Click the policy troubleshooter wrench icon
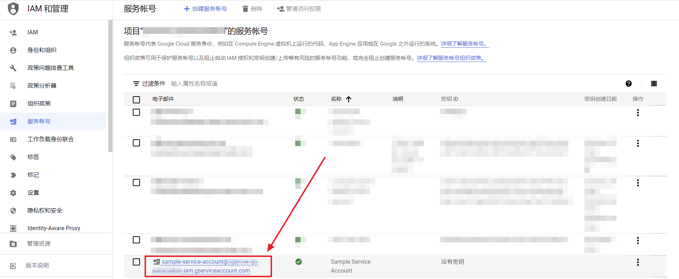Viewport: 679px width, 279px height. pos(13,68)
